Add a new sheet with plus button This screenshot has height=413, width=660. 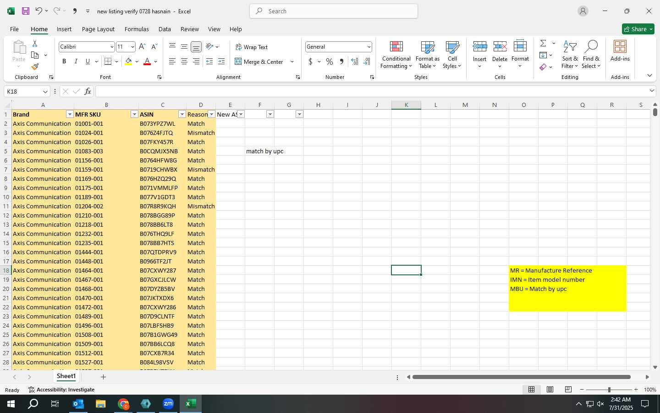pos(103,377)
